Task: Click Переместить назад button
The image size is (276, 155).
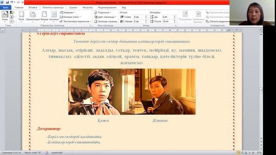Action: (x=217, y=17)
